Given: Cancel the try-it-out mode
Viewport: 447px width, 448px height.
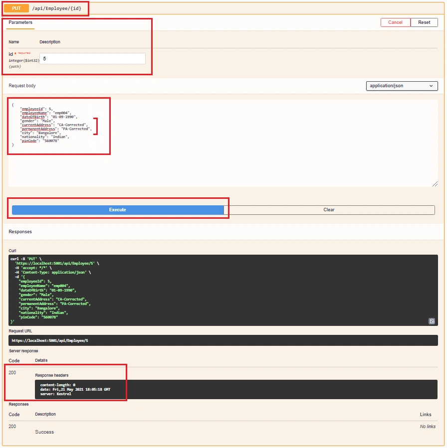Looking at the screenshot, I should (x=395, y=22).
